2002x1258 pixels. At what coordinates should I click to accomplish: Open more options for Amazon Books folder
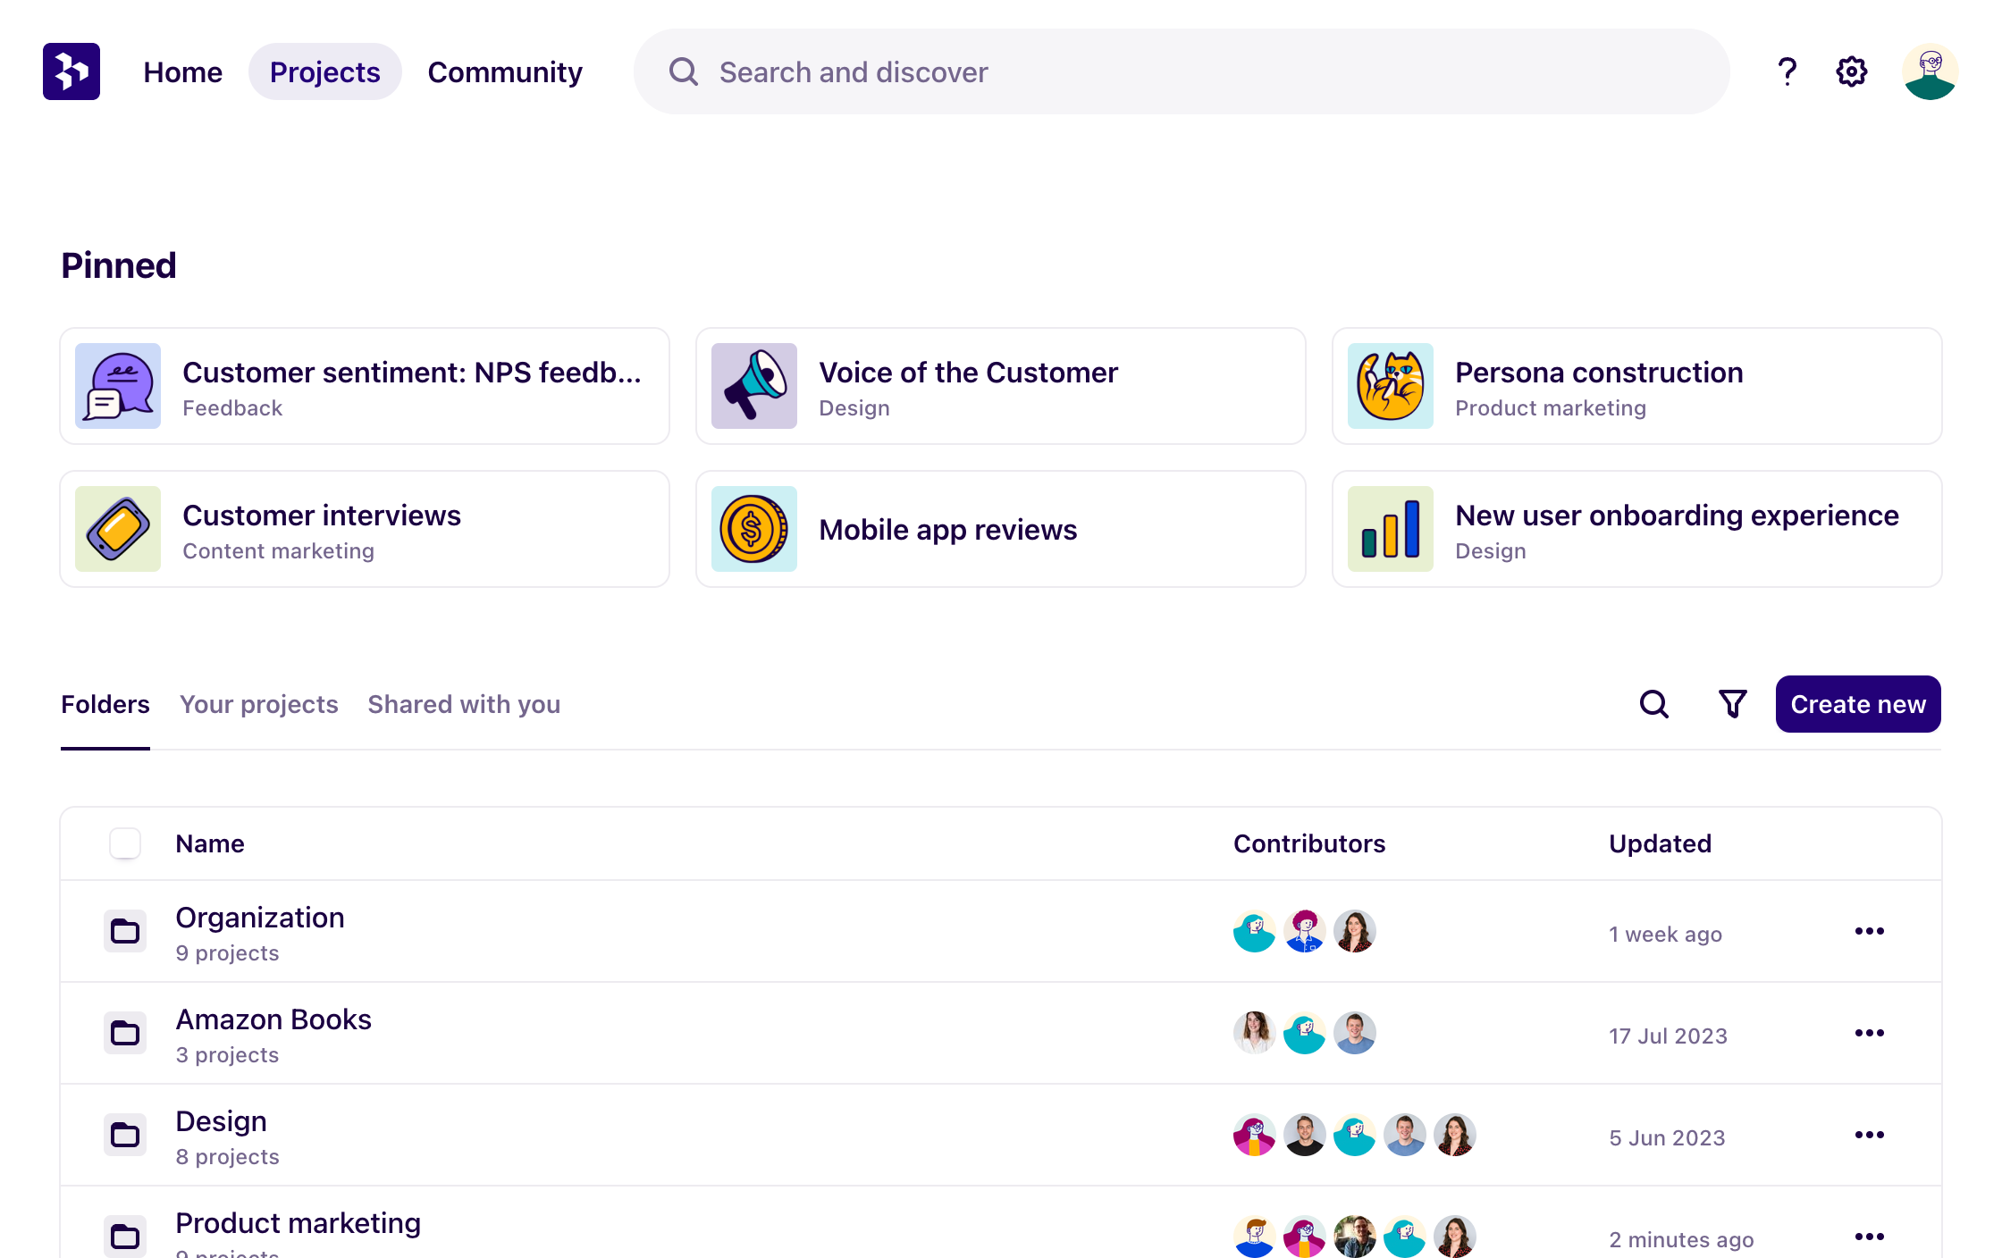1869,1033
